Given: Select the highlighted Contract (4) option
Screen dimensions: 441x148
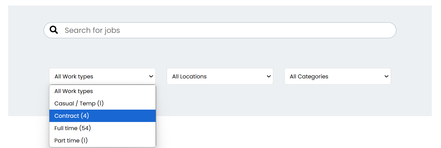Looking at the screenshot, I should click(102, 116).
